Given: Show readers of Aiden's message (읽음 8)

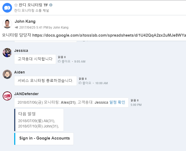Looking at the screenshot, I should tap(83, 79).
